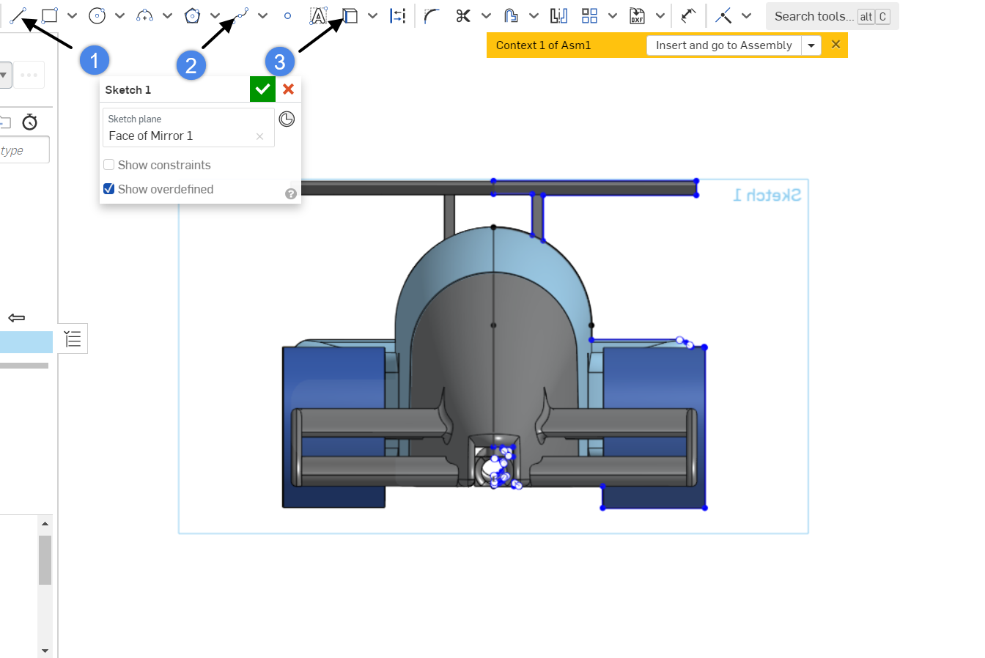
Task: Cancel Sketch 1 with the red X
Action: pyautogui.click(x=289, y=89)
